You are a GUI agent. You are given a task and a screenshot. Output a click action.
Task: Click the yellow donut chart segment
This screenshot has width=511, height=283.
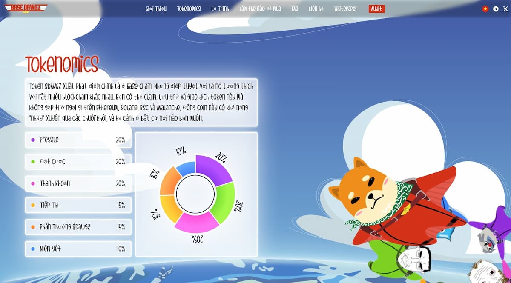click(170, 209)
